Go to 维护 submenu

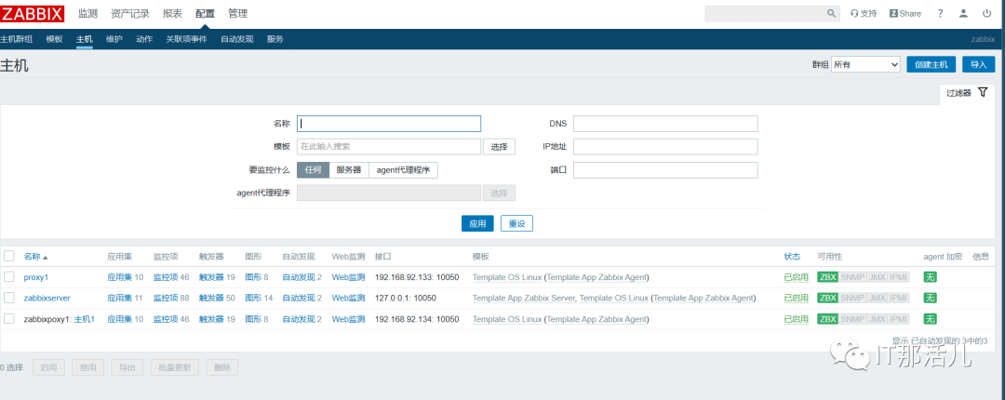(114, 39)
